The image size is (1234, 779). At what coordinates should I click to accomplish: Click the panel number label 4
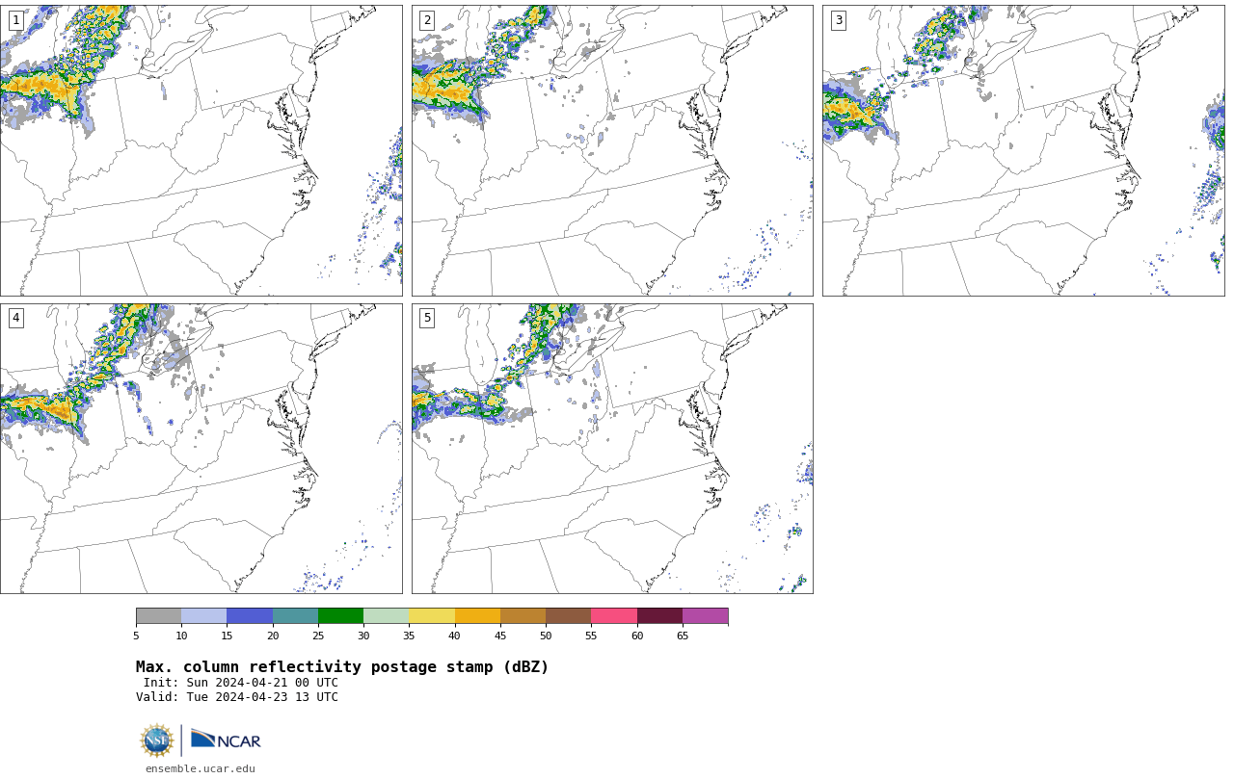click(15, 318)
